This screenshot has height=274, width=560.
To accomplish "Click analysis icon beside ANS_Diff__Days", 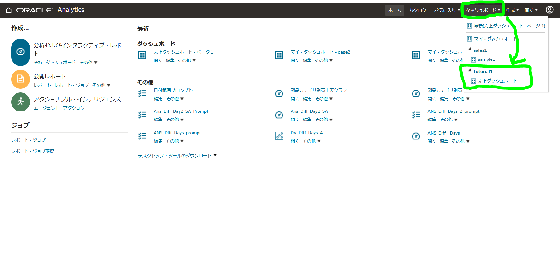I will pyautogui.click(x=416, y=136).
